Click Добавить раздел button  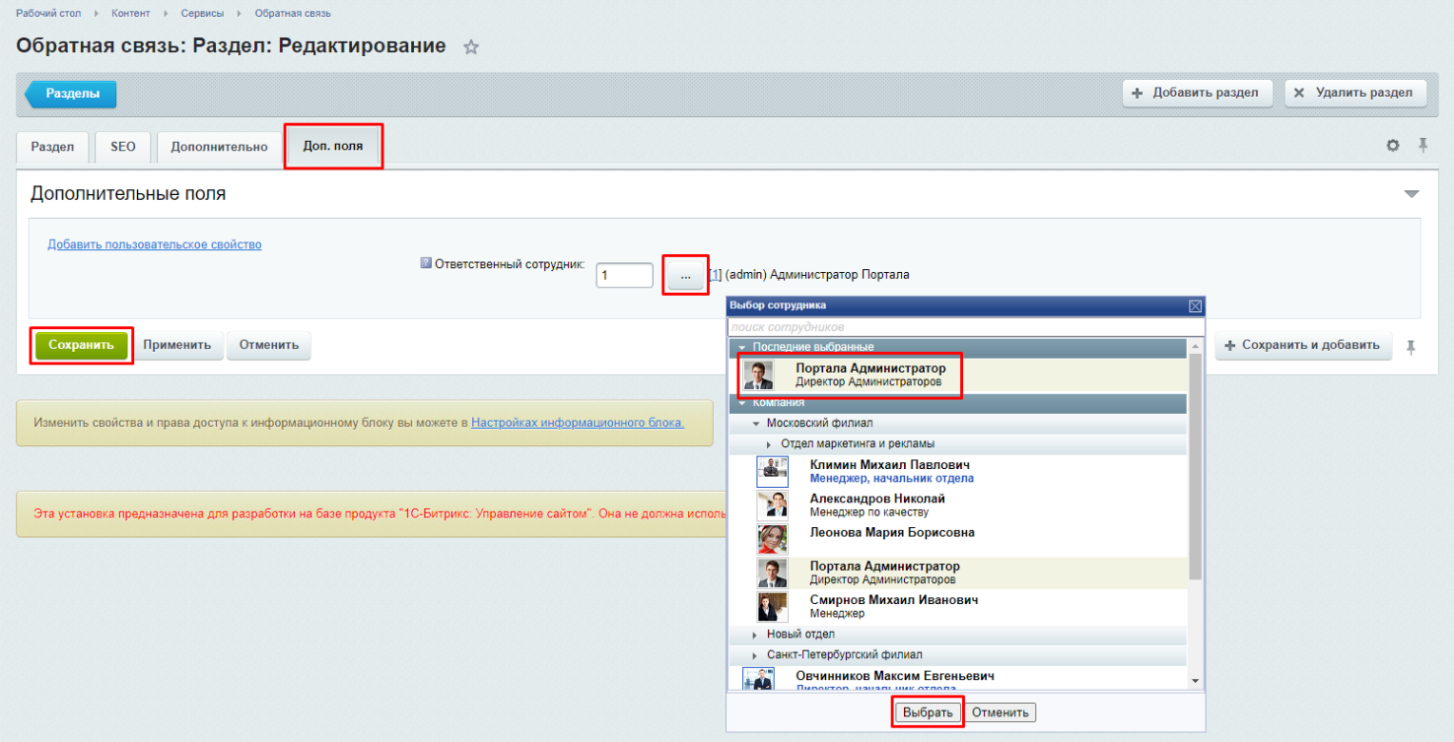pyautogui.click(x=1197, y=93)
